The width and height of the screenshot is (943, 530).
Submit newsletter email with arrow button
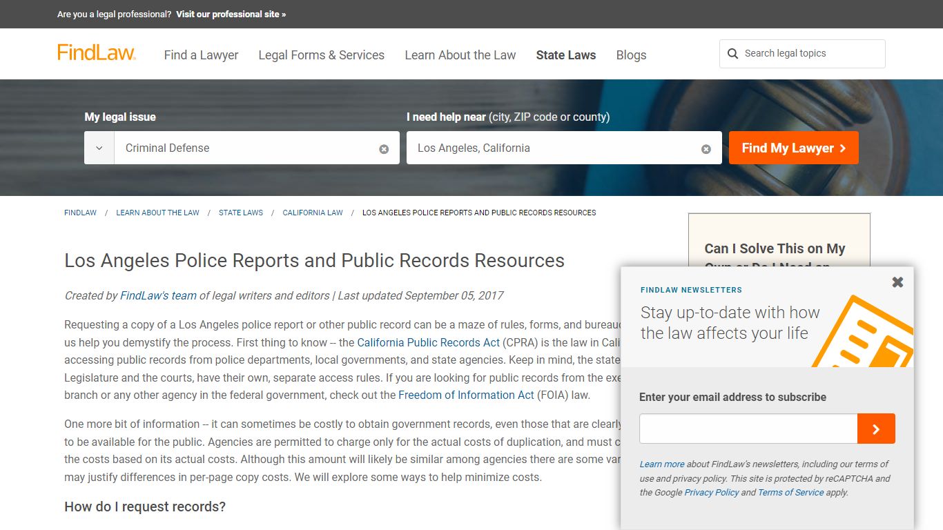pyautogui.click(x=876, y=429)
